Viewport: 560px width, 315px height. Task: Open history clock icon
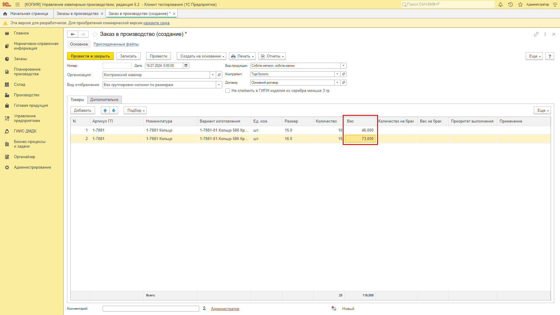click(x=510, y=4)
